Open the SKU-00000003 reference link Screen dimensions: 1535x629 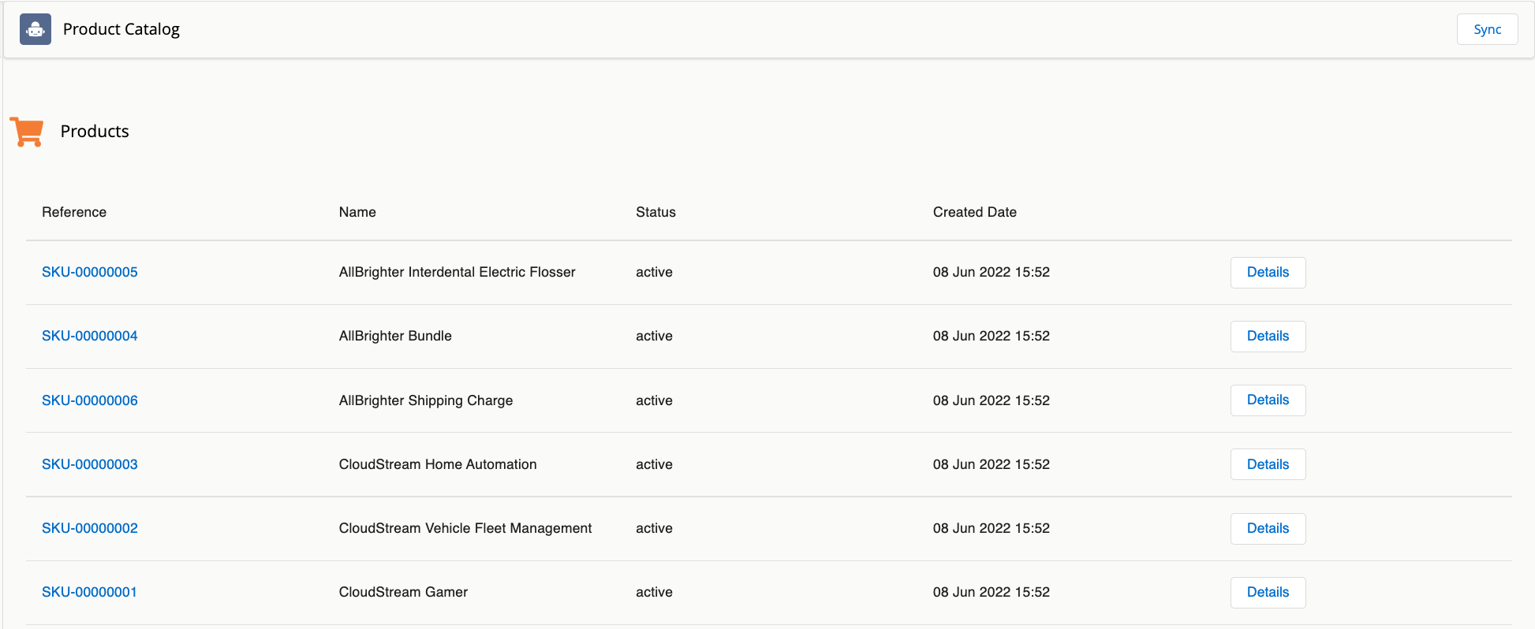click(90, 464)
